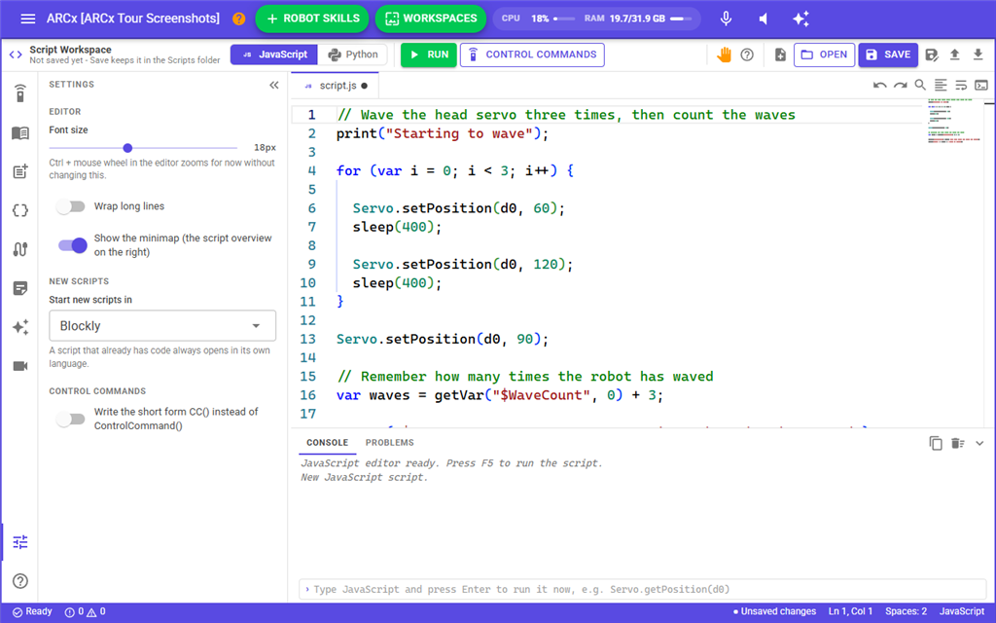Click the Save As disk-with-pencil icon

coord(931,55)
